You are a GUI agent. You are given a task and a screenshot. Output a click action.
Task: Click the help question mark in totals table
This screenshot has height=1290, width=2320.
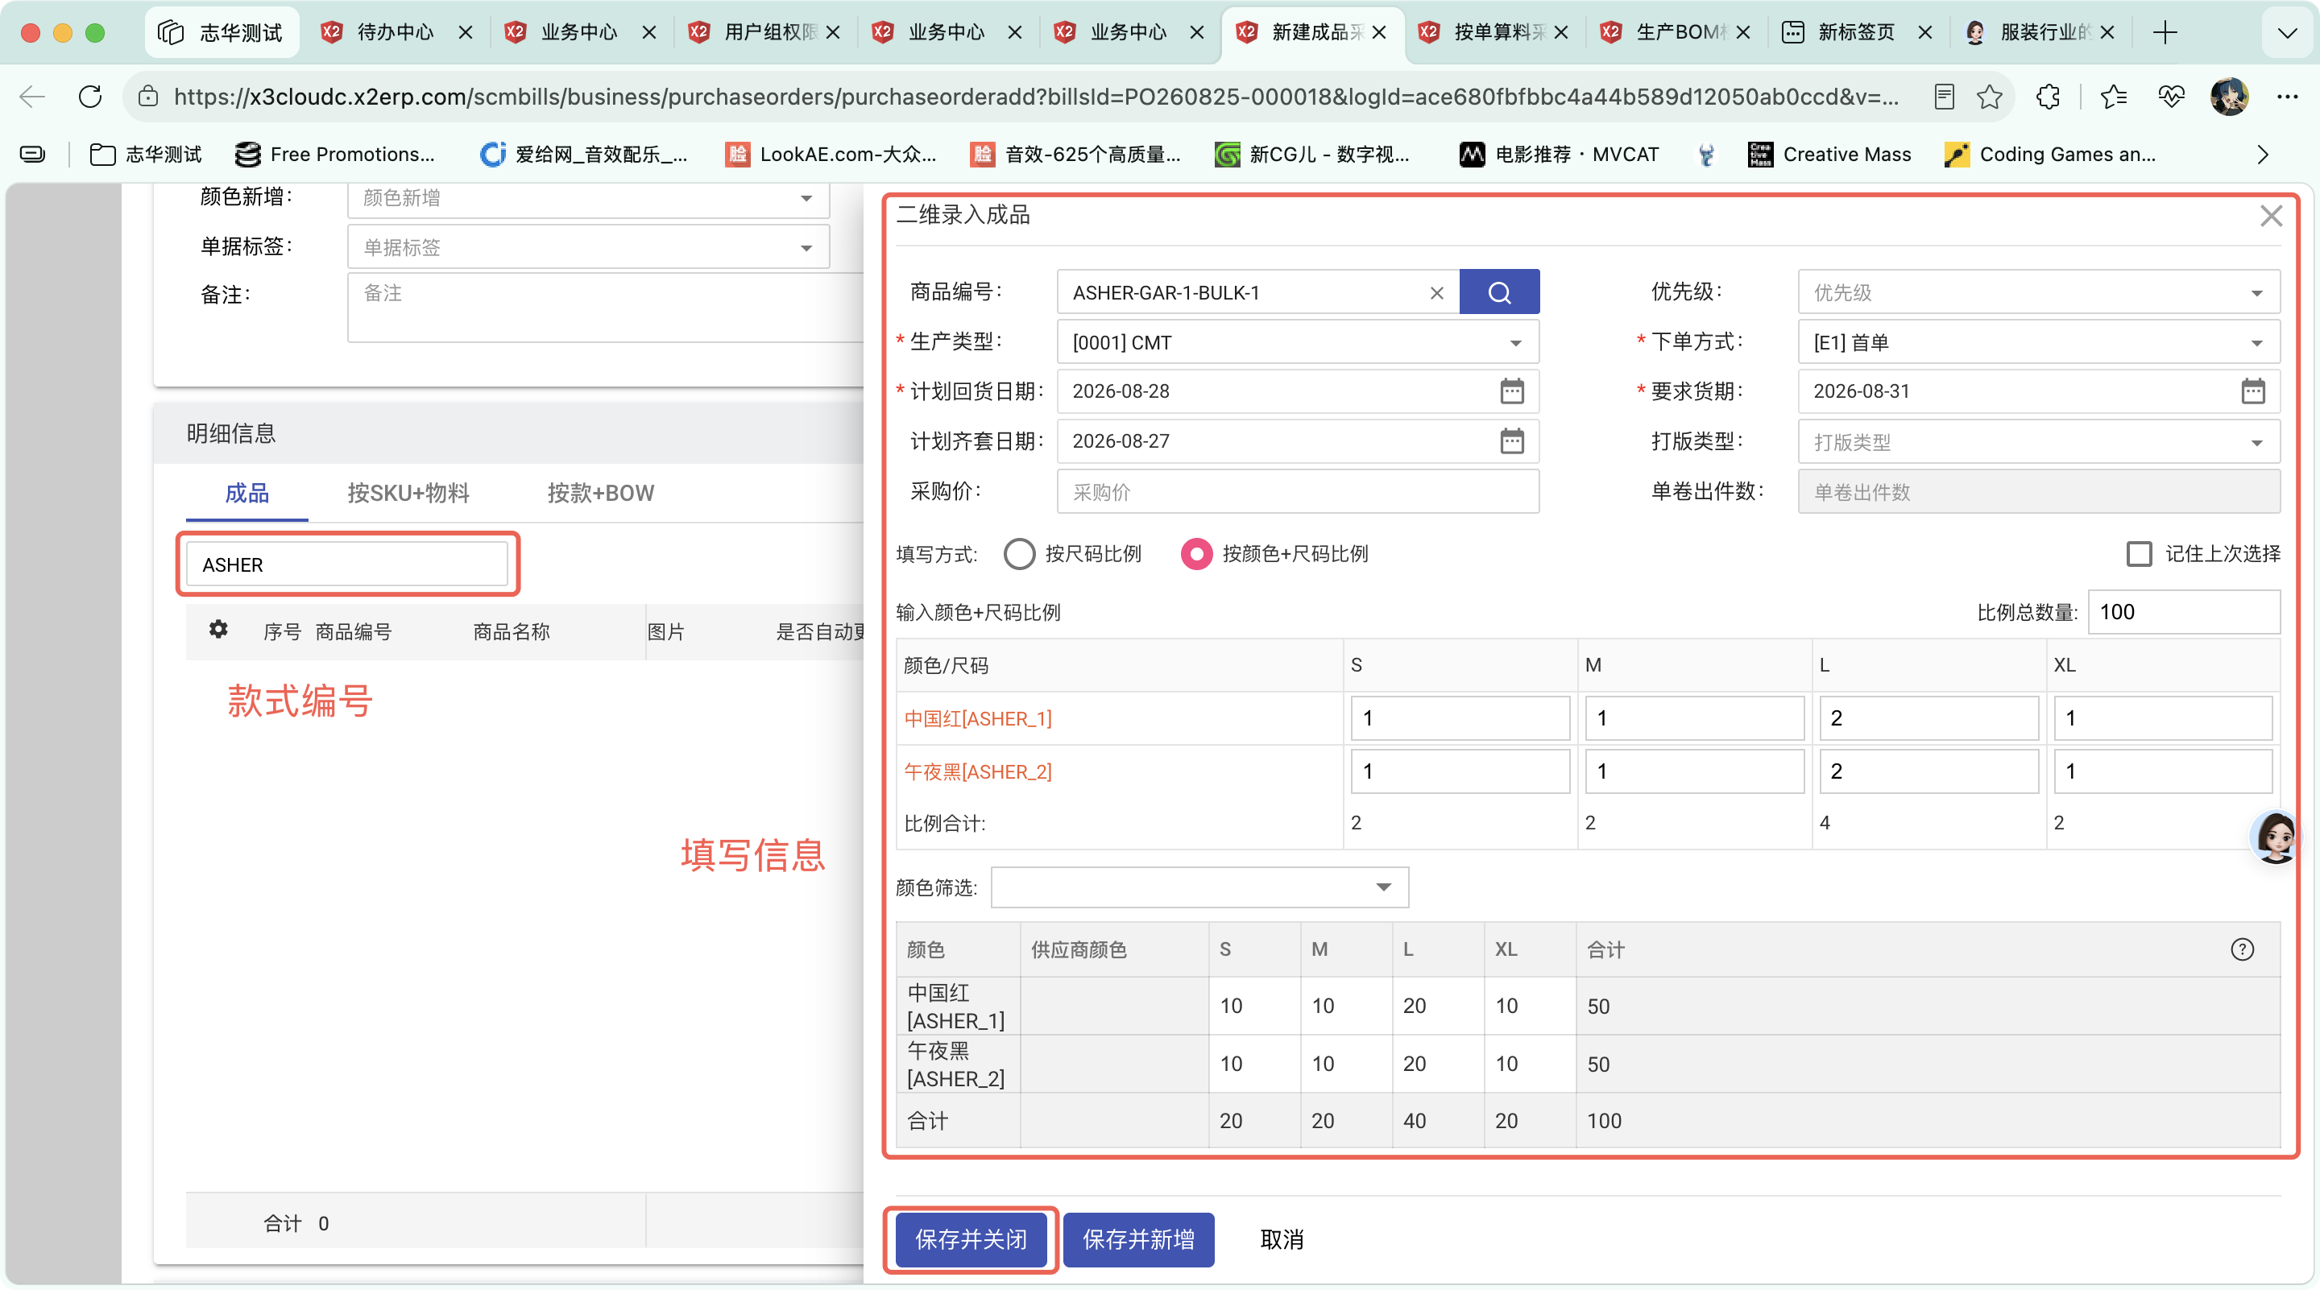[2242, 949]
